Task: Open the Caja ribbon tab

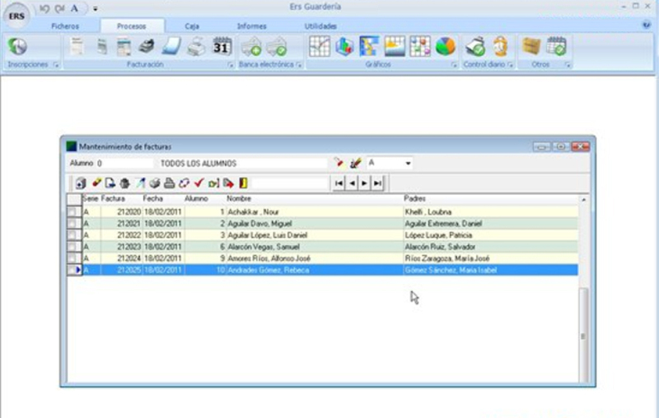Action: pos(192,26)
